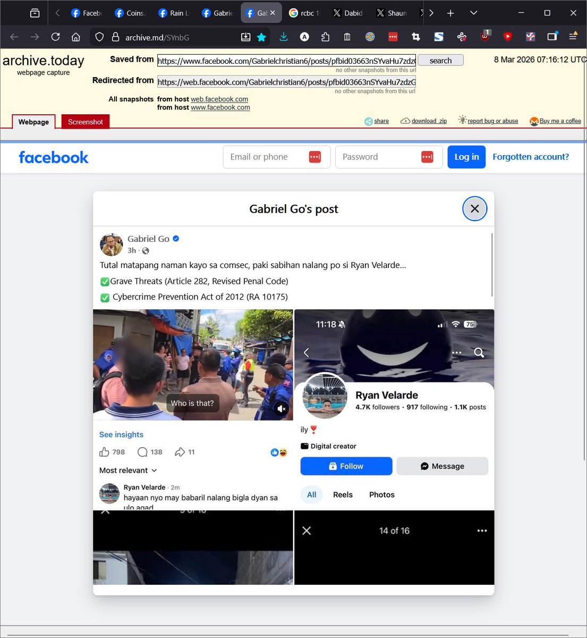The image size is (587, 638).
Task: Go back with the browser back arrow
Action: [x=14, y=37]
